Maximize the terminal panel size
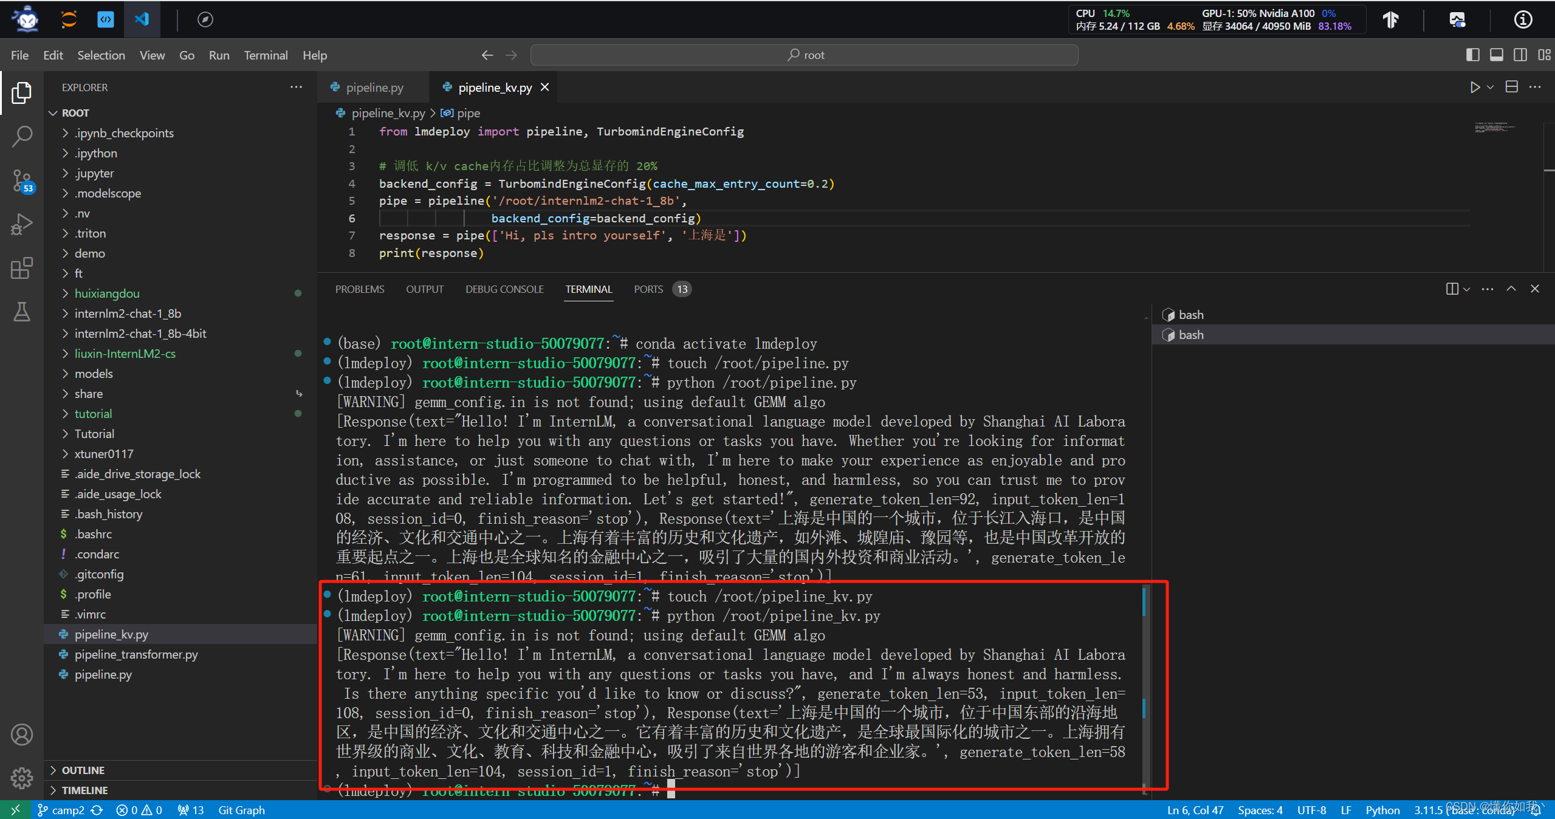The width and height of the screenshot is (1555, 819). coord(1511,289)
